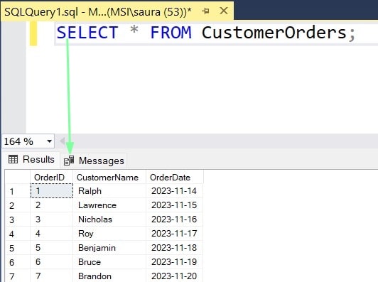Select the OrderID cell for Bruce
Screen dimensions: 378x282
coord(52,262)
